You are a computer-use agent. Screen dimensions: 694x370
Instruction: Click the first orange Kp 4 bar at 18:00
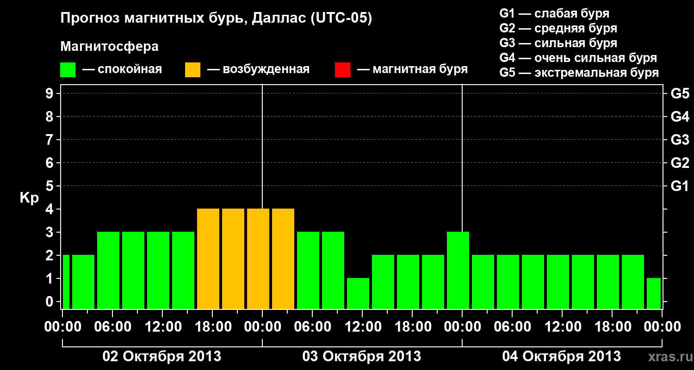pyautogui.click(x=208, y=259)
